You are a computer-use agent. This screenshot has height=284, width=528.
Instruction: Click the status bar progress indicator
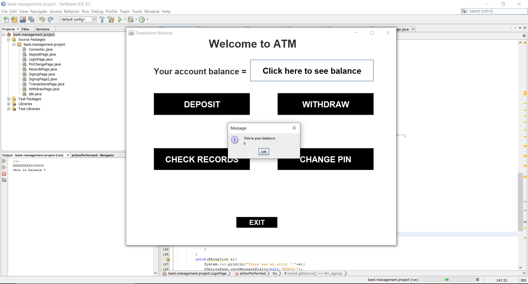coord(447,279)
